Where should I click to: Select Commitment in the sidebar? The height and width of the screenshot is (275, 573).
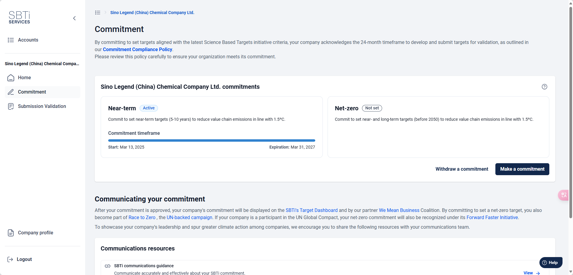43,92
